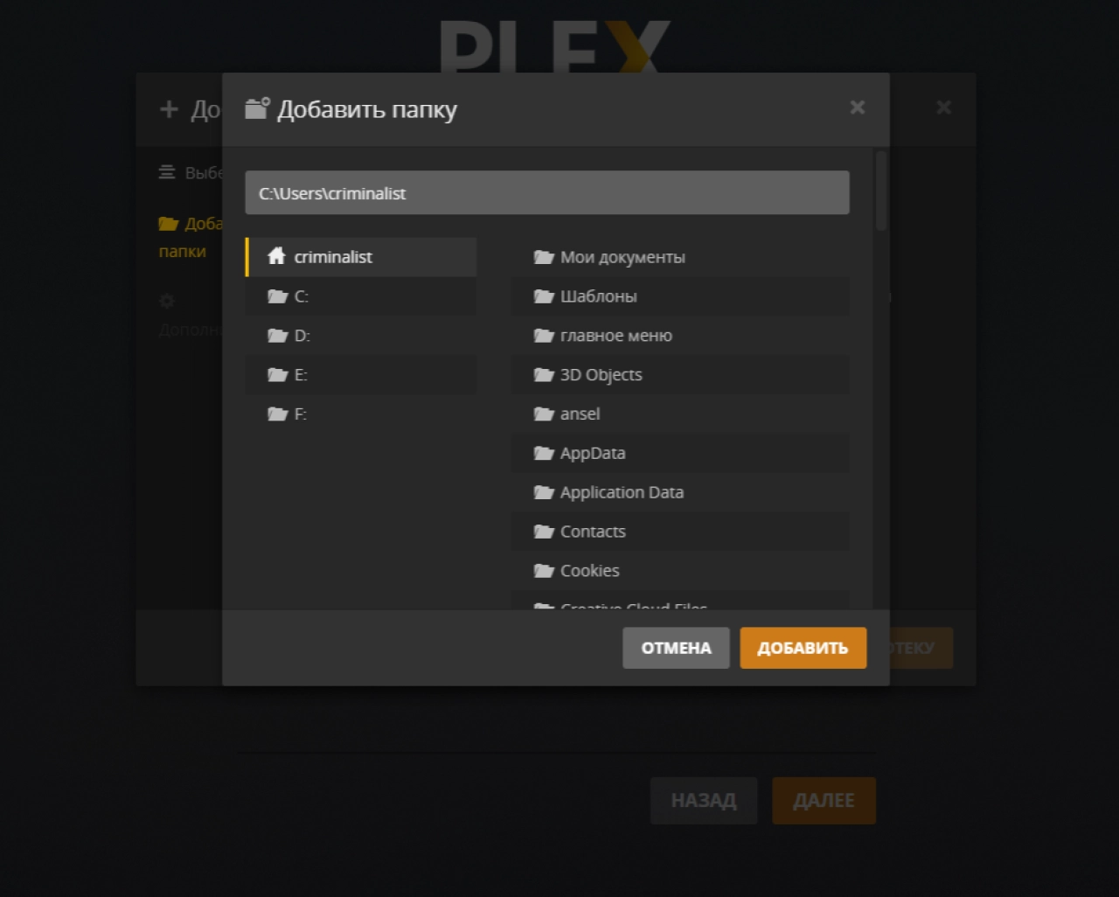Close the background add-library dialog
The image size is (1119, 897).
[x=944, y=107]
